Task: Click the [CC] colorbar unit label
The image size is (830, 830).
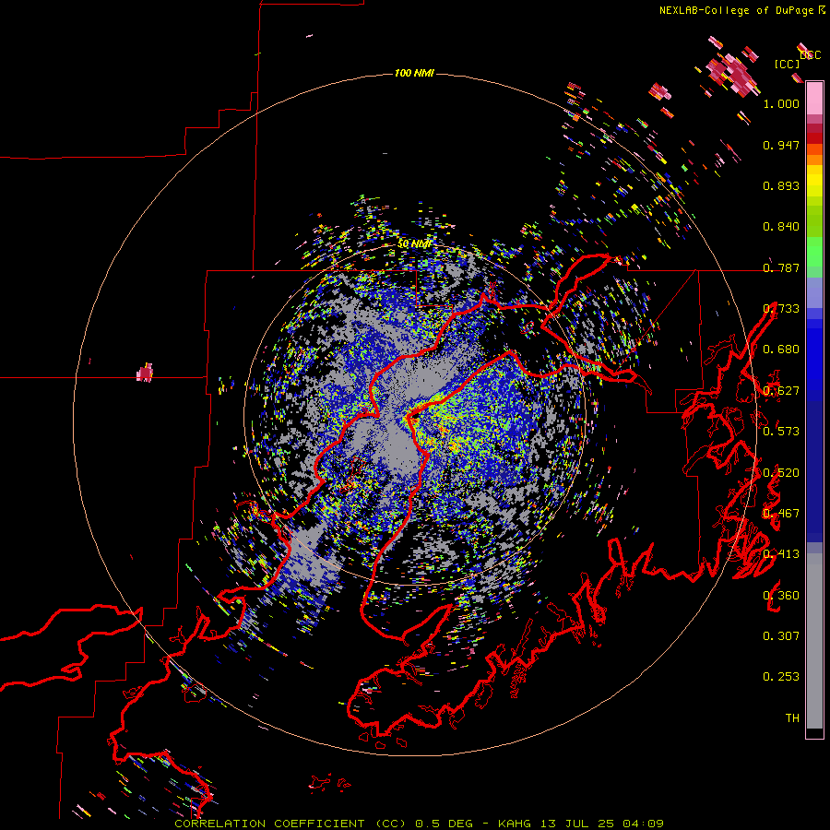Action: [787, 64]
